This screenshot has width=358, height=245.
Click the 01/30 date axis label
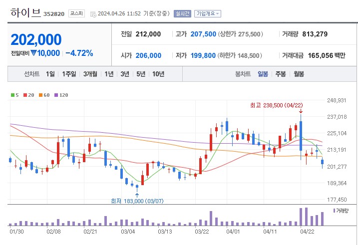pos(16,232)
